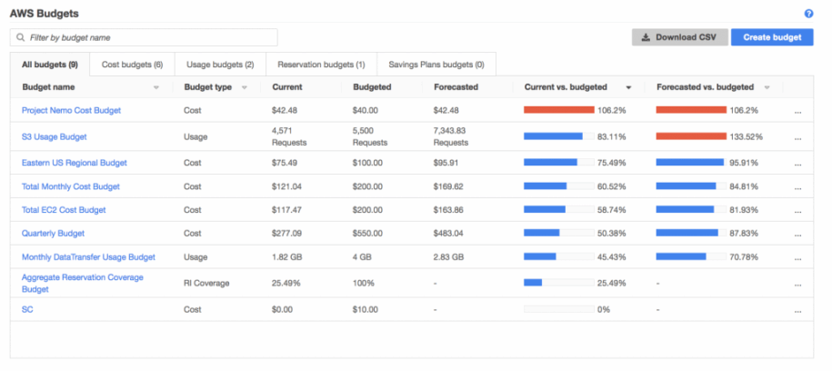Click the $75.49 current value
Image resolution: width=832 pixels, height=371 pixels.
click(x=285, y=163)
